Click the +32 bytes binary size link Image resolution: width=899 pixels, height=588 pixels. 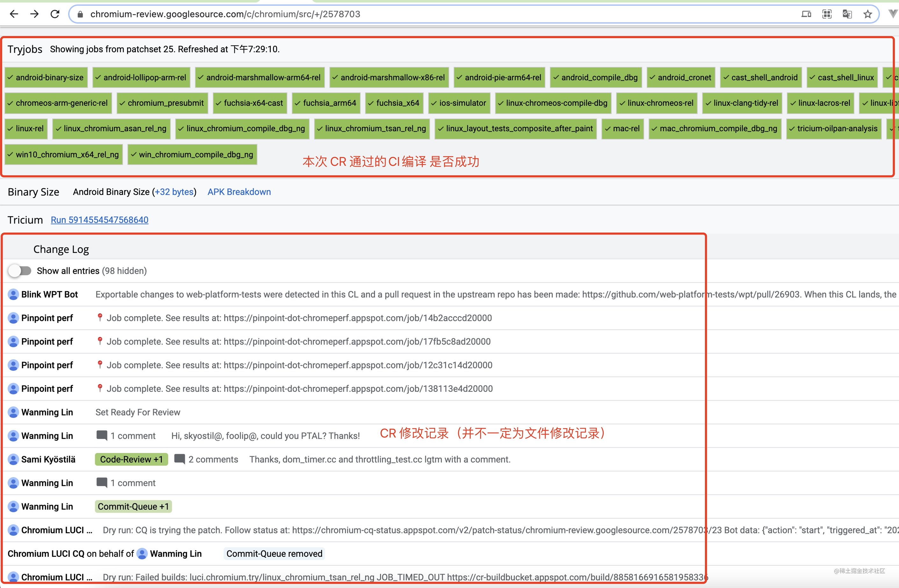(174, 192)
